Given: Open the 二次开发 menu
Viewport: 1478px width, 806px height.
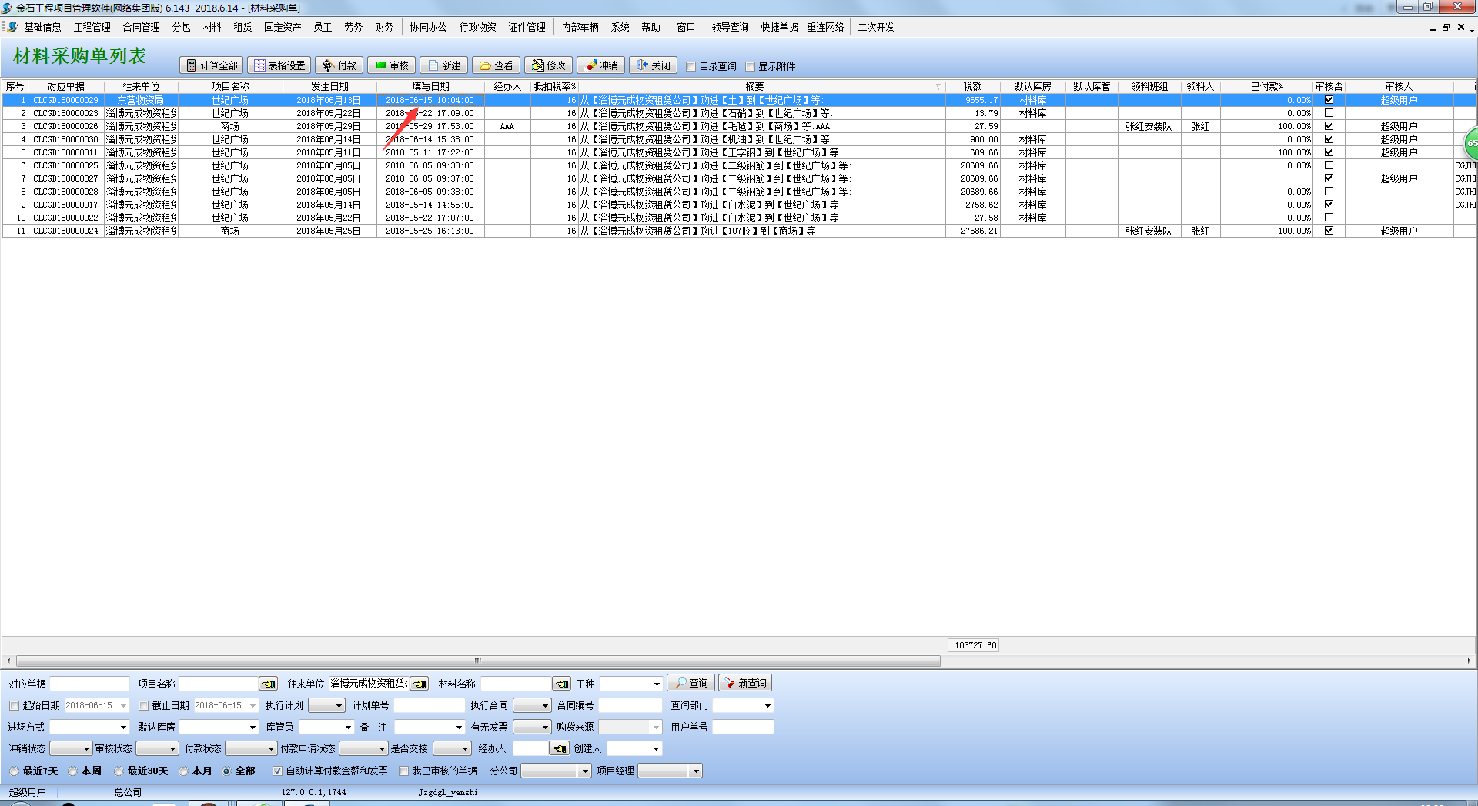Looking at the screenshot, I should pos(876,27).
